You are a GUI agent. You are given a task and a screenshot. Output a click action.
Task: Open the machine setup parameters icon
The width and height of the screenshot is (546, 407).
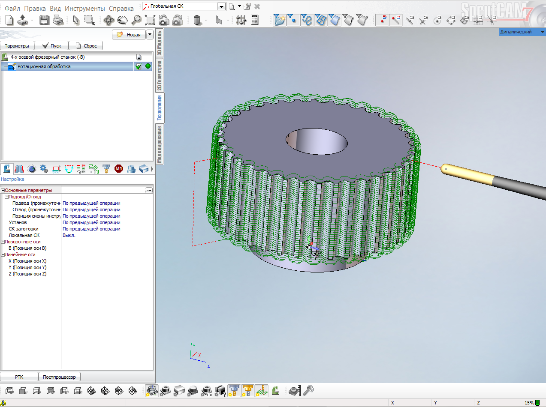[7, 169]
